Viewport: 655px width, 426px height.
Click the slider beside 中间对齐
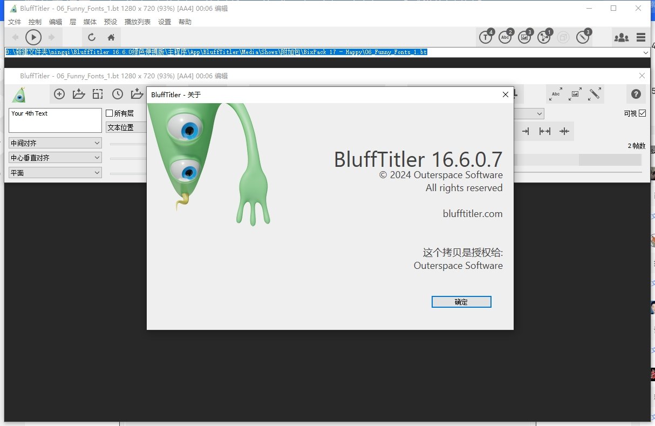coord(128,144)
